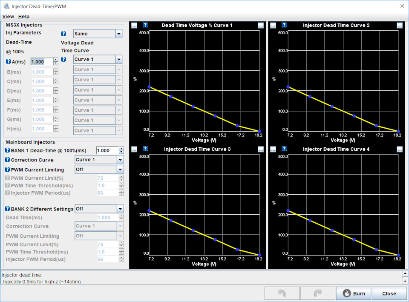Open top-right options button of Curve 4 graph
The image size is (409, 302).
click(400, 149)
